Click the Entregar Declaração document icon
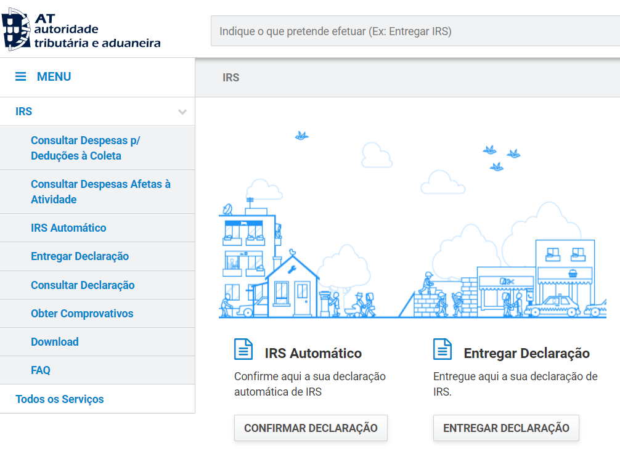 coord(443,349)
